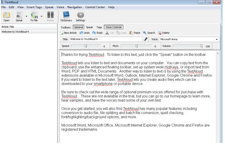Open the Navigation menu
Viewport: 225px width, 144px height.
click(x=75, y=7)
